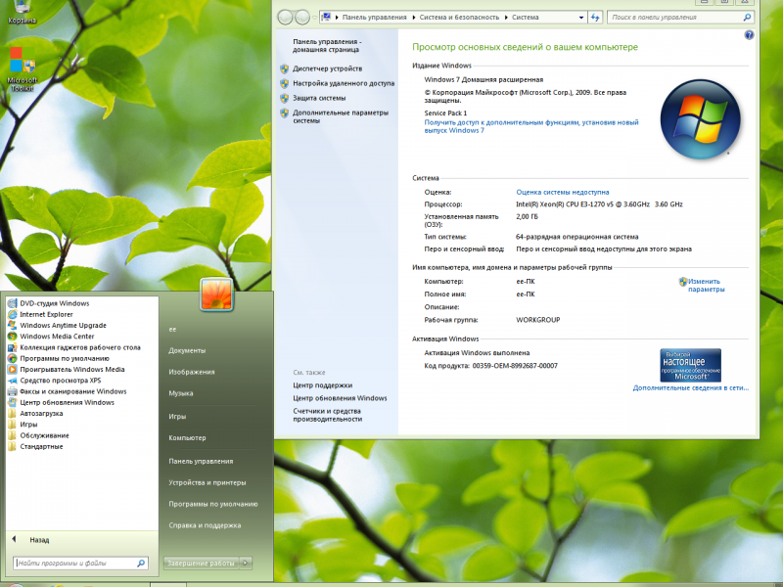
Task: Open Коллекция гаджетов рабочего стола
Action: [80, 347]
